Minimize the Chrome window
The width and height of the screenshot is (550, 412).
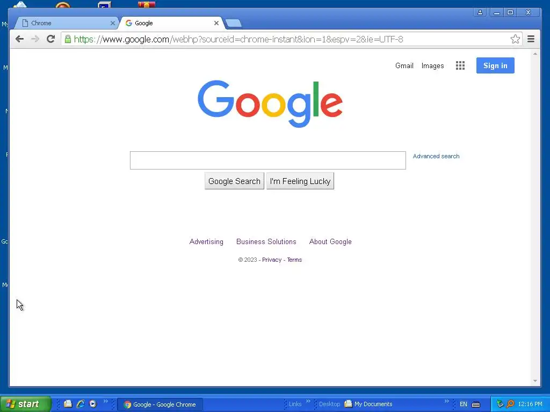(496, 12)
